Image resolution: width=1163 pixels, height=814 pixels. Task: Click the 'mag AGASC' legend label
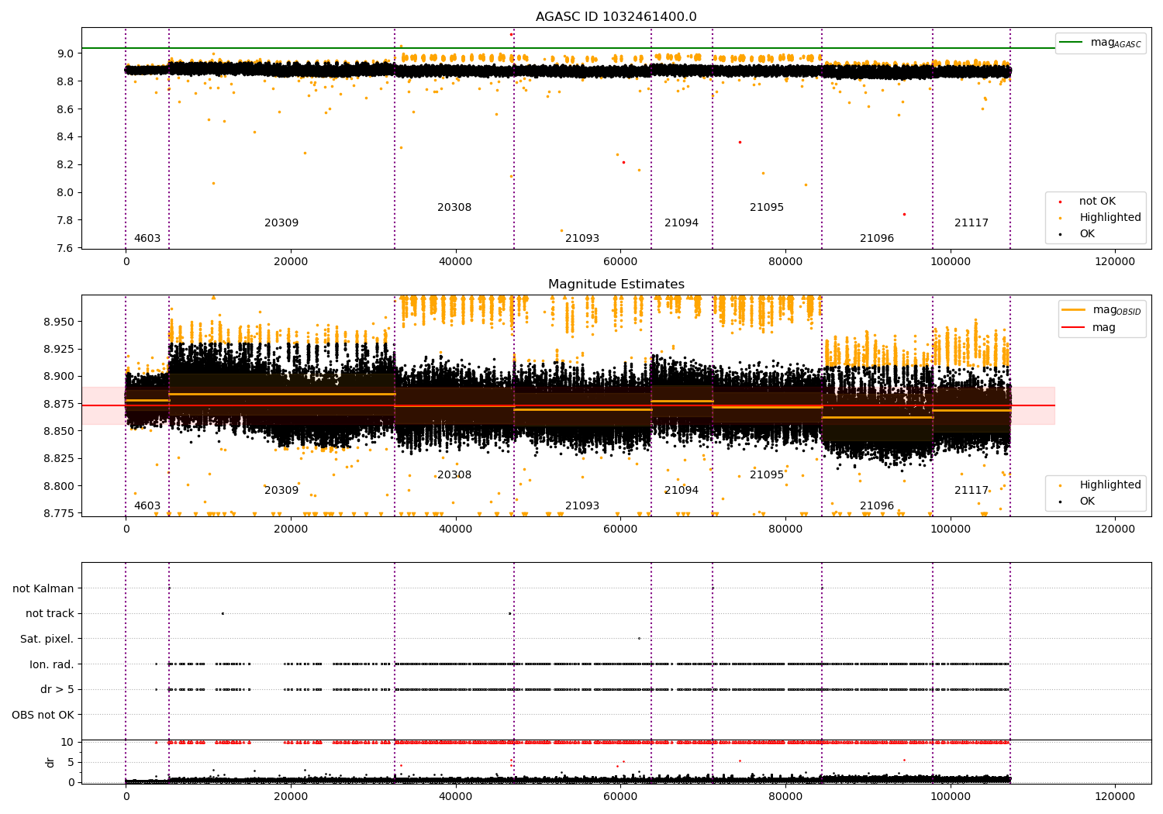click(1116, 43)
